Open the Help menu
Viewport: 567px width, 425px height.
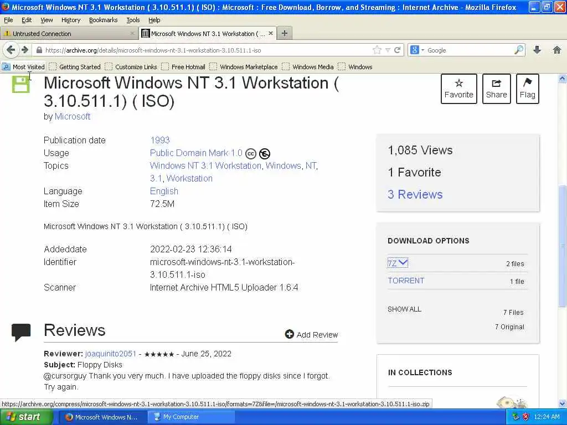(x=154, y=20)
